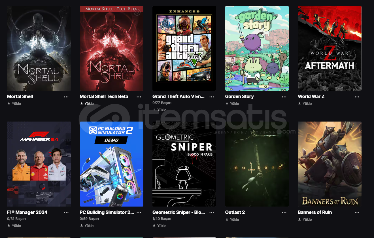
Task: Open the three-dot menu for Mortal Shell
Action: (66, 97)
